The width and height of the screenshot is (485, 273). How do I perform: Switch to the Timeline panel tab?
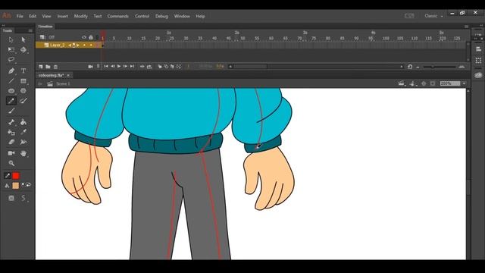pyautogui.click(x=45, y=27)
